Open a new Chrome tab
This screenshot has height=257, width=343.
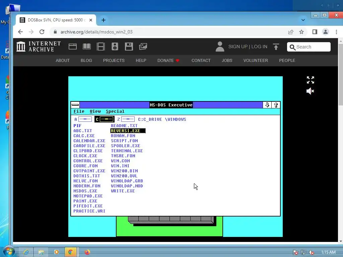tap(104, 20)
